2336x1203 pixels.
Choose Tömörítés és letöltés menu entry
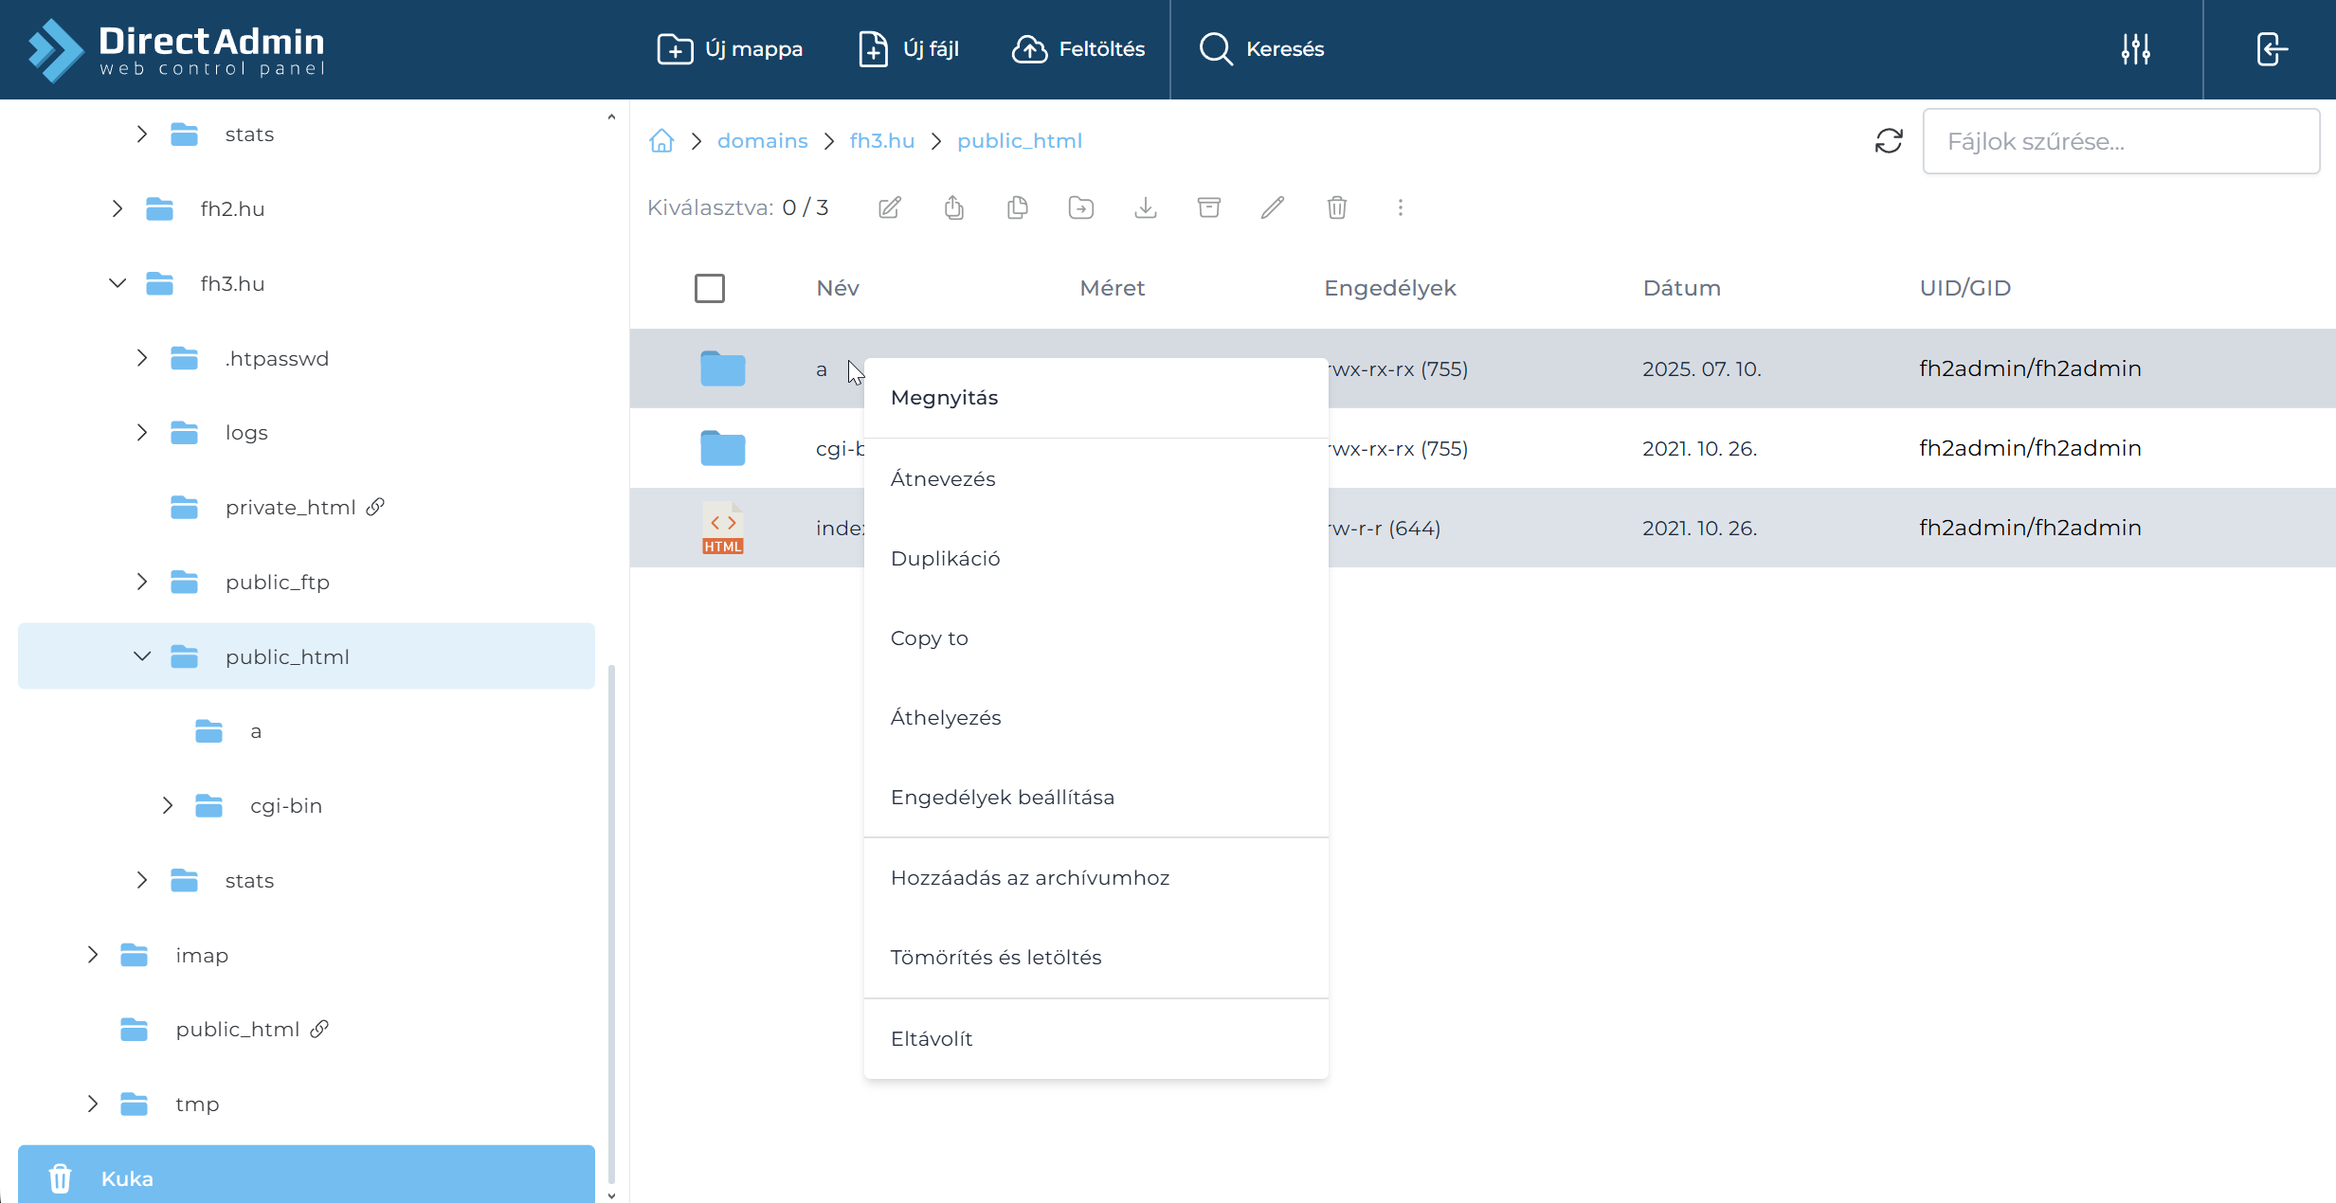(1096, 958)
